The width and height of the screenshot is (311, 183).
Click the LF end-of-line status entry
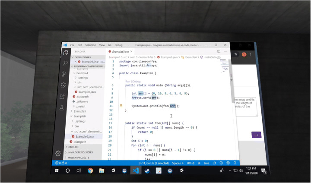tap(199, 163)
